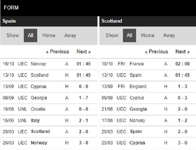Open Scotland's France 18/10 friendly row
Image resolution: width=196 pixels, height=150 pixels.
pyautogui.click(x=148, y=64)
